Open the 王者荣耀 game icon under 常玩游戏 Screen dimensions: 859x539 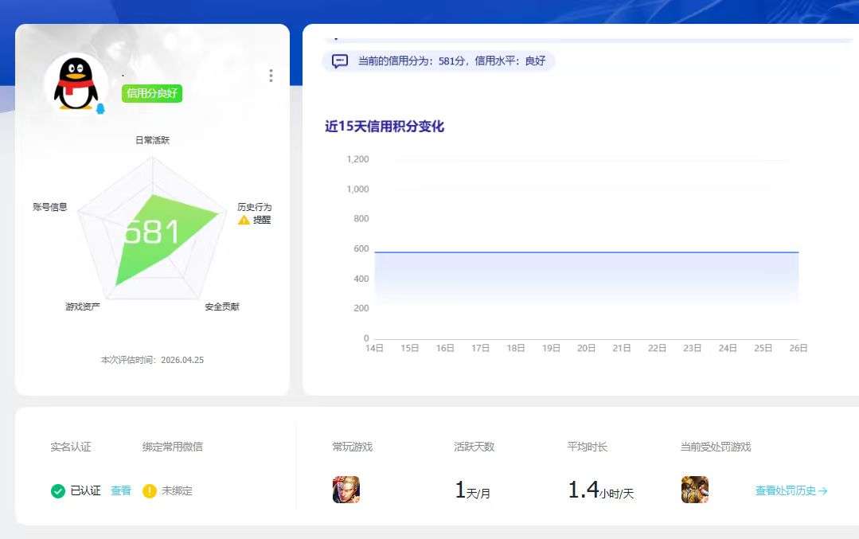(x=344, y=490)
